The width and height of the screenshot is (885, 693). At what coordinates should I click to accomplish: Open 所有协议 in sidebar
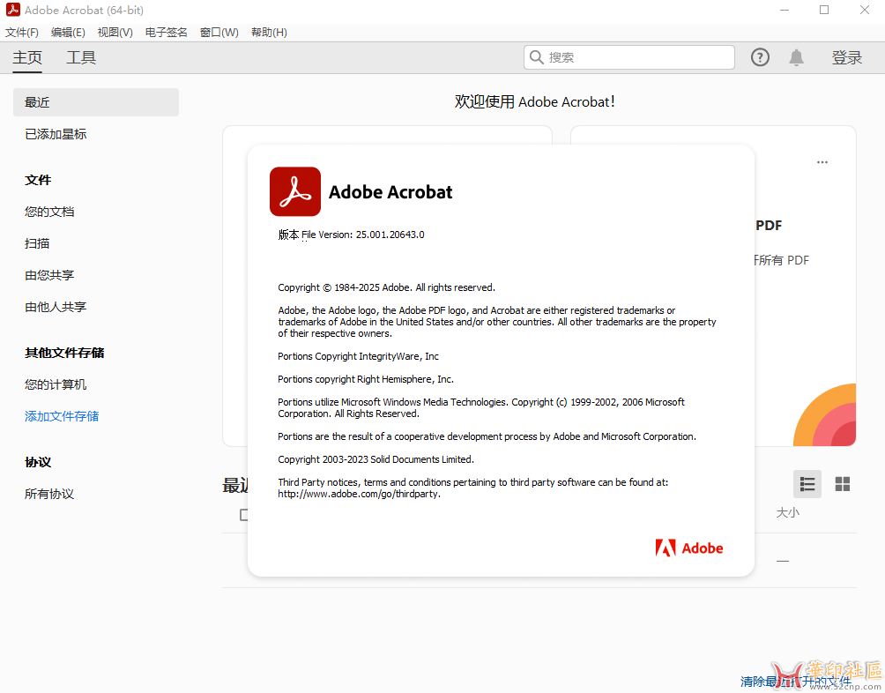(x=49, y=494)
